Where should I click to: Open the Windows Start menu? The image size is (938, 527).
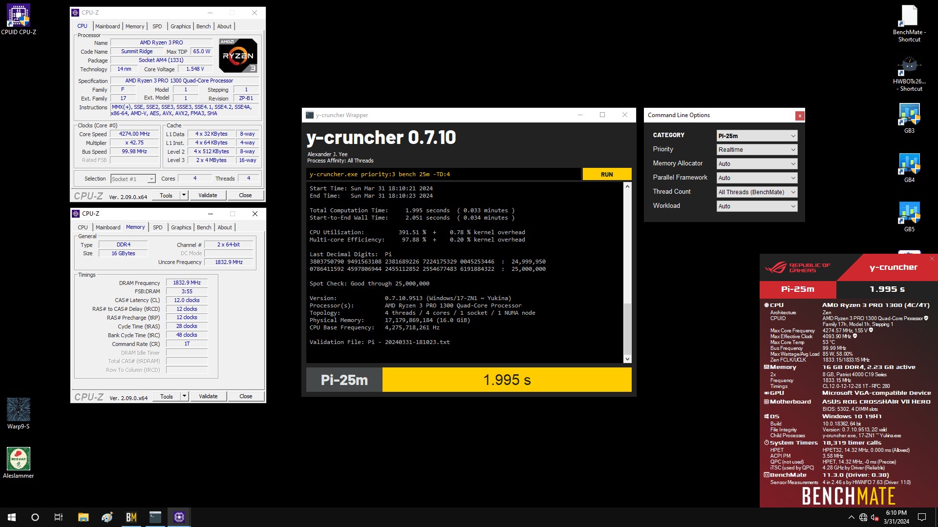(x=12, y=517)
